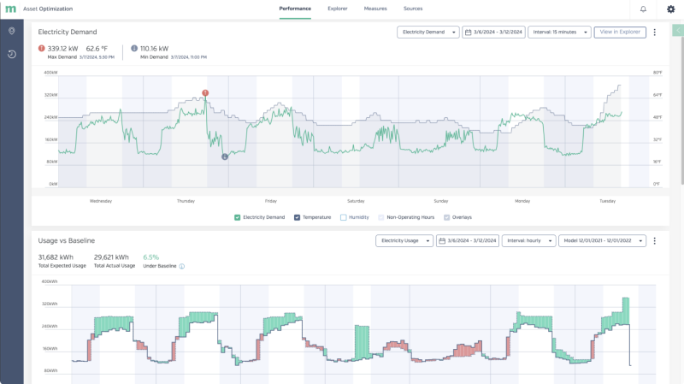Click the Monday axis label
This screenshot has height=384, width=684.
[522, 201]
